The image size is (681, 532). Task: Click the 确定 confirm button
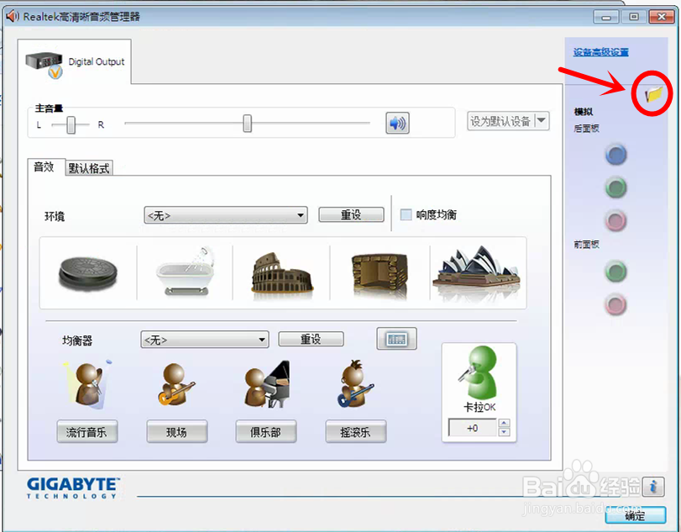635,515
